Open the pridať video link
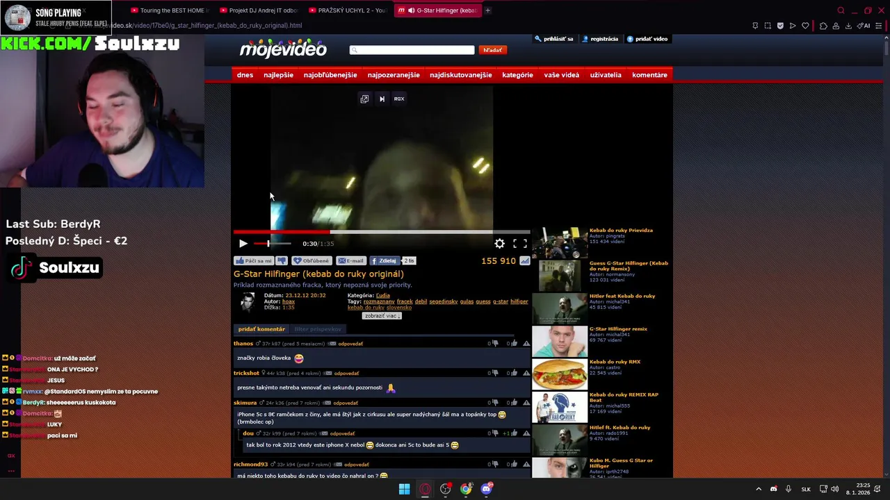The width and height of the screenshot is (890, 500). (x=648, y=39)
